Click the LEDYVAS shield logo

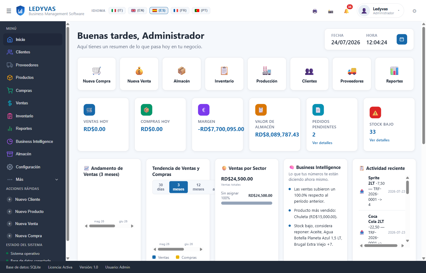point(20,11)
